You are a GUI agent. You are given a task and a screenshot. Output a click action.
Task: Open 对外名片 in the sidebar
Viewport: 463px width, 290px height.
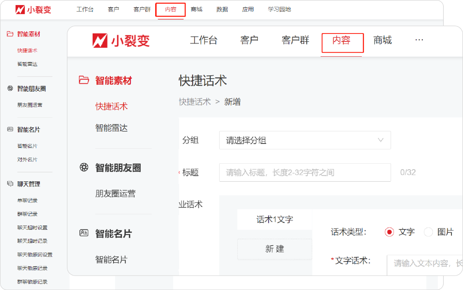[x=27, y=159]
